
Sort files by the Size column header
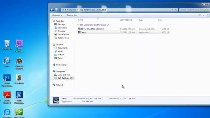[x=160, y=20]
